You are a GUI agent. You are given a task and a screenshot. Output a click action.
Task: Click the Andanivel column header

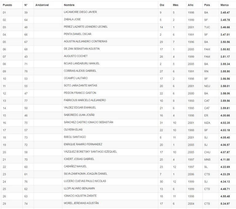[42, 5]
